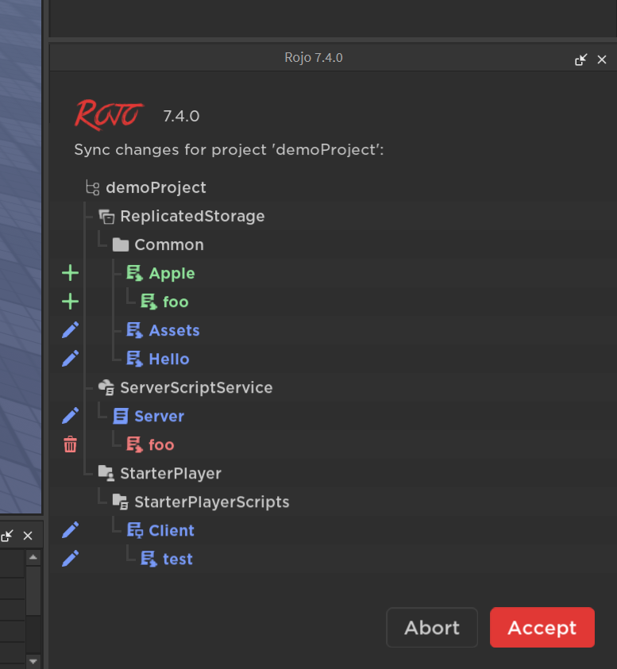
Task: Click the Rojo logo
Action: [109, 114]
